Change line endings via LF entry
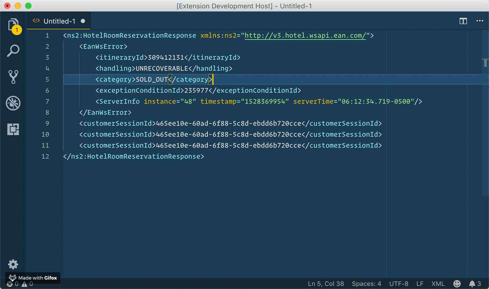 point(420,284)
